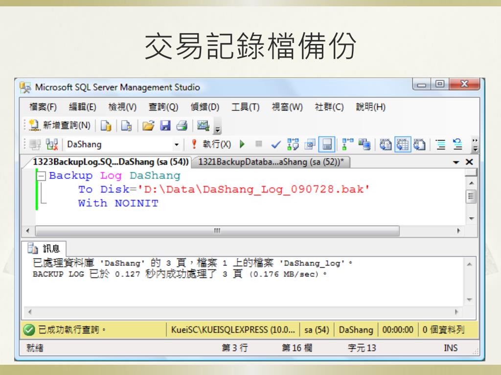Toggle Include Client Statistics icon
The width and height of the screenshot is (501, 375).
[364, 145]
